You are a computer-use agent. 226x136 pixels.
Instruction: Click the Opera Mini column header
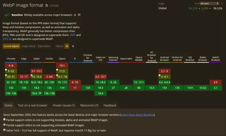click(x=126, y=59)
